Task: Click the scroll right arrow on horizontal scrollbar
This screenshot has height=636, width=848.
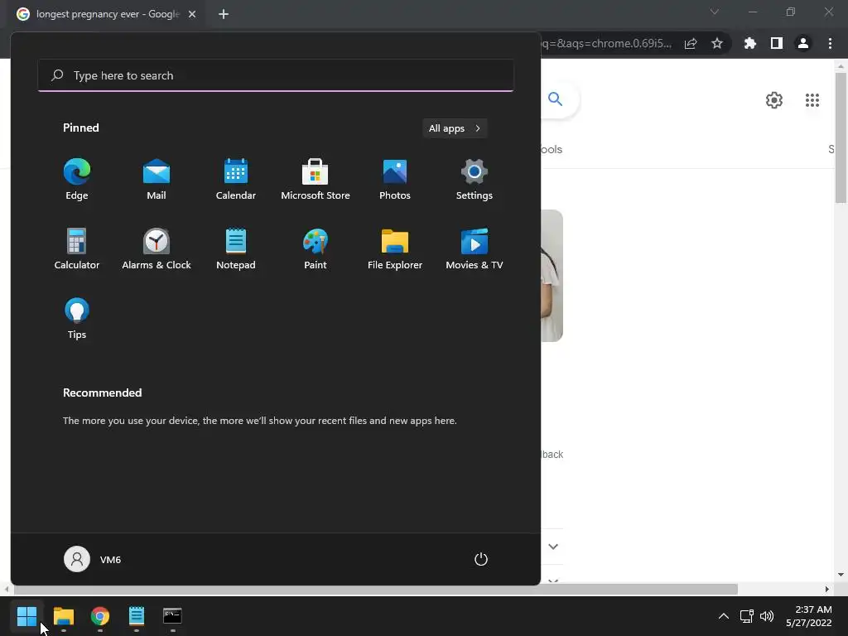Action: [x=827, y=589]
